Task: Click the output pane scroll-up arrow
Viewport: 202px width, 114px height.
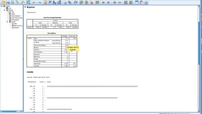Action: coord(199,6)
